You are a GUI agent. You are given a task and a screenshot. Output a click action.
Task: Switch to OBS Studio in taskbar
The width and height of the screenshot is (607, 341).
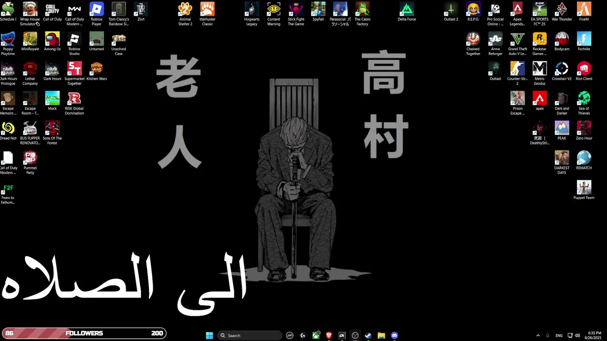355,335
